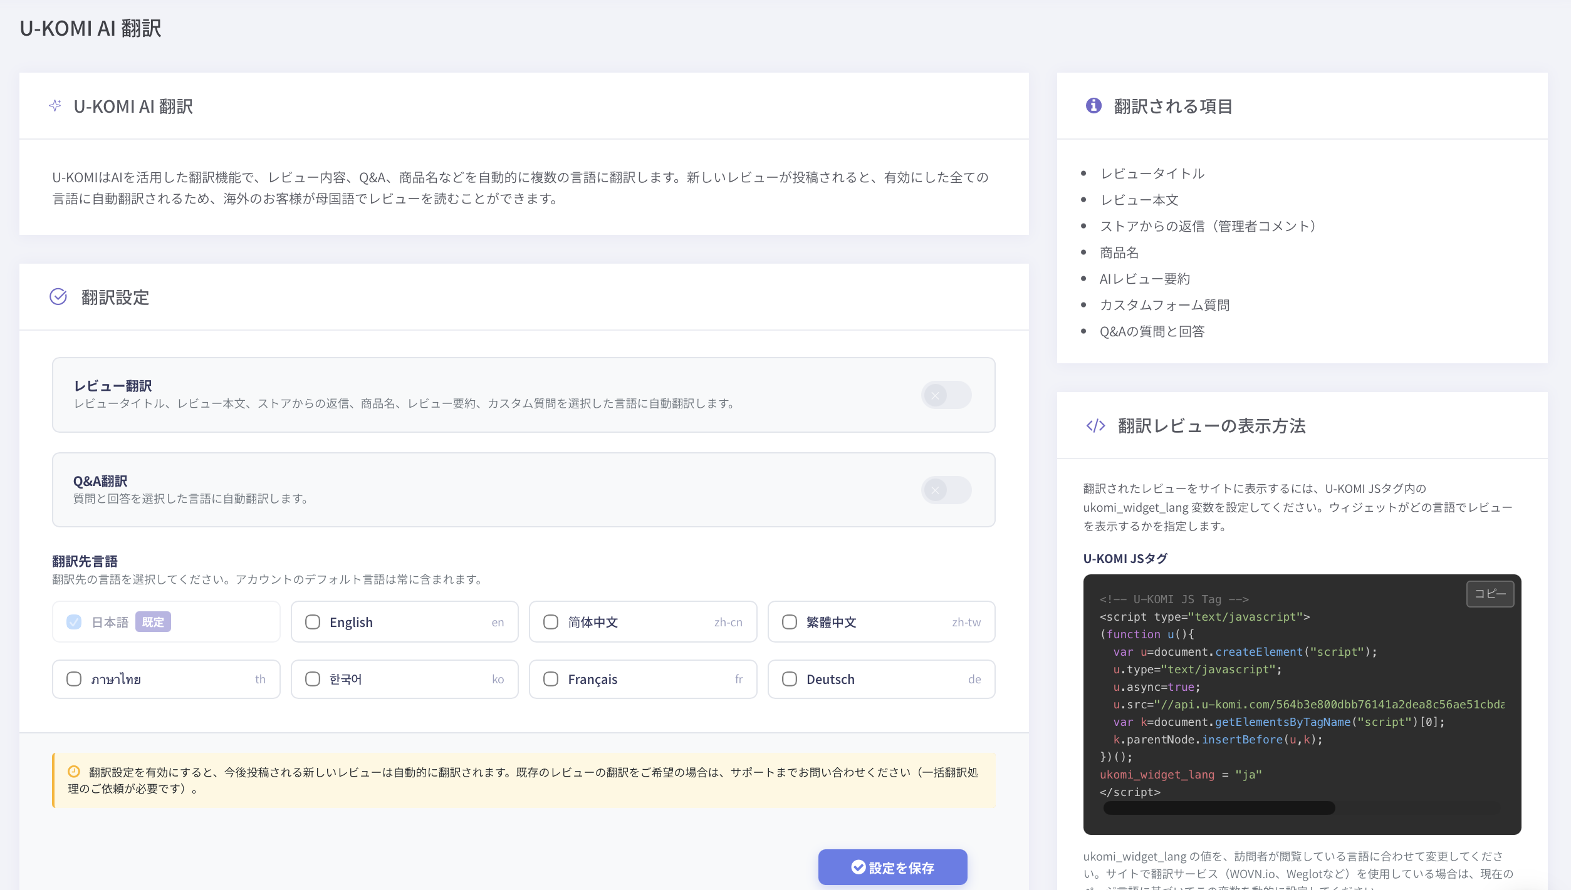Click the sparkle icon beside U-KOMI AI 翻訳
1571x890 pixels.
point(55,106)
